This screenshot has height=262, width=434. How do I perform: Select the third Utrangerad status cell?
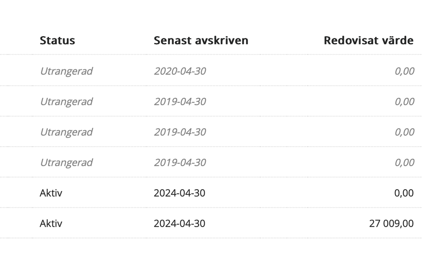click(x=66, y=132)
